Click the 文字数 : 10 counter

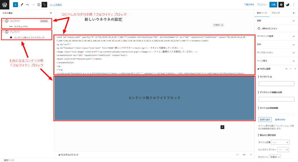pos(218,25)
